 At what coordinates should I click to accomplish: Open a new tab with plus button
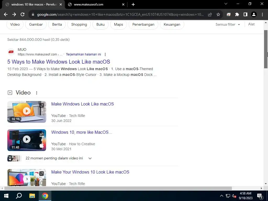[x=133, y=5]
